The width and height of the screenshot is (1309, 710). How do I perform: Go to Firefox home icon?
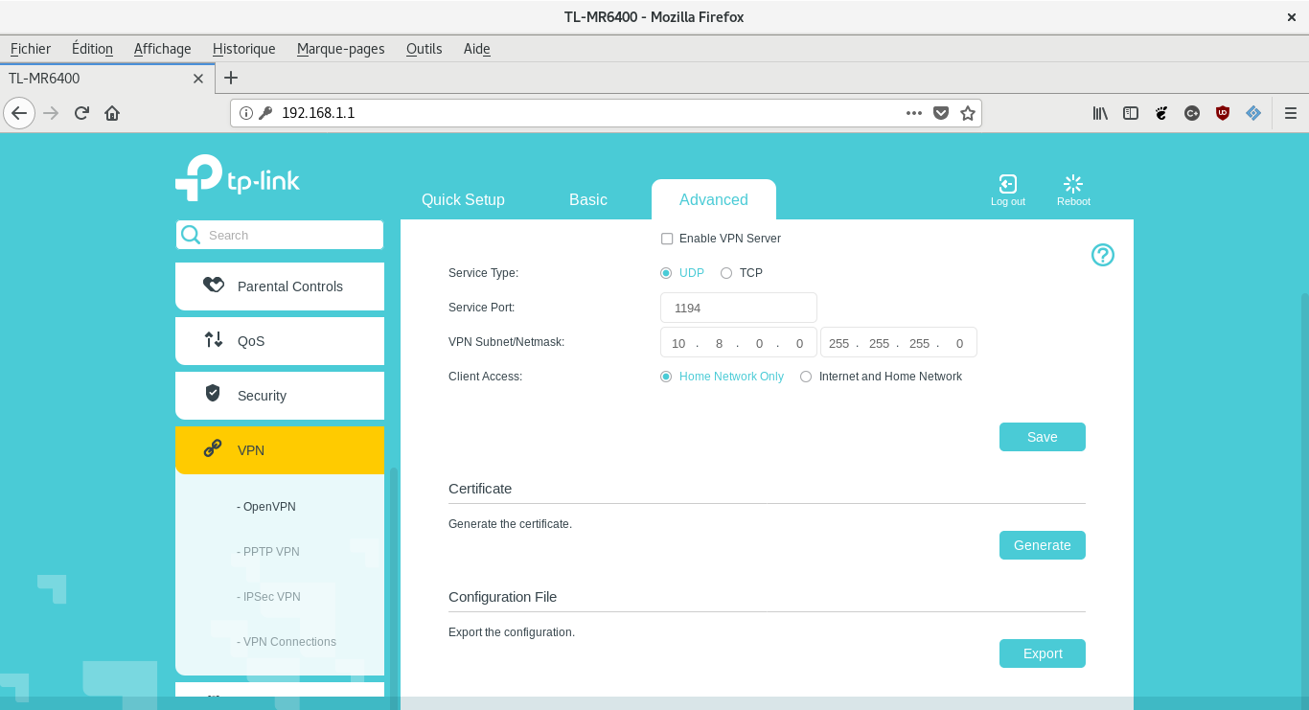[112, 113]
